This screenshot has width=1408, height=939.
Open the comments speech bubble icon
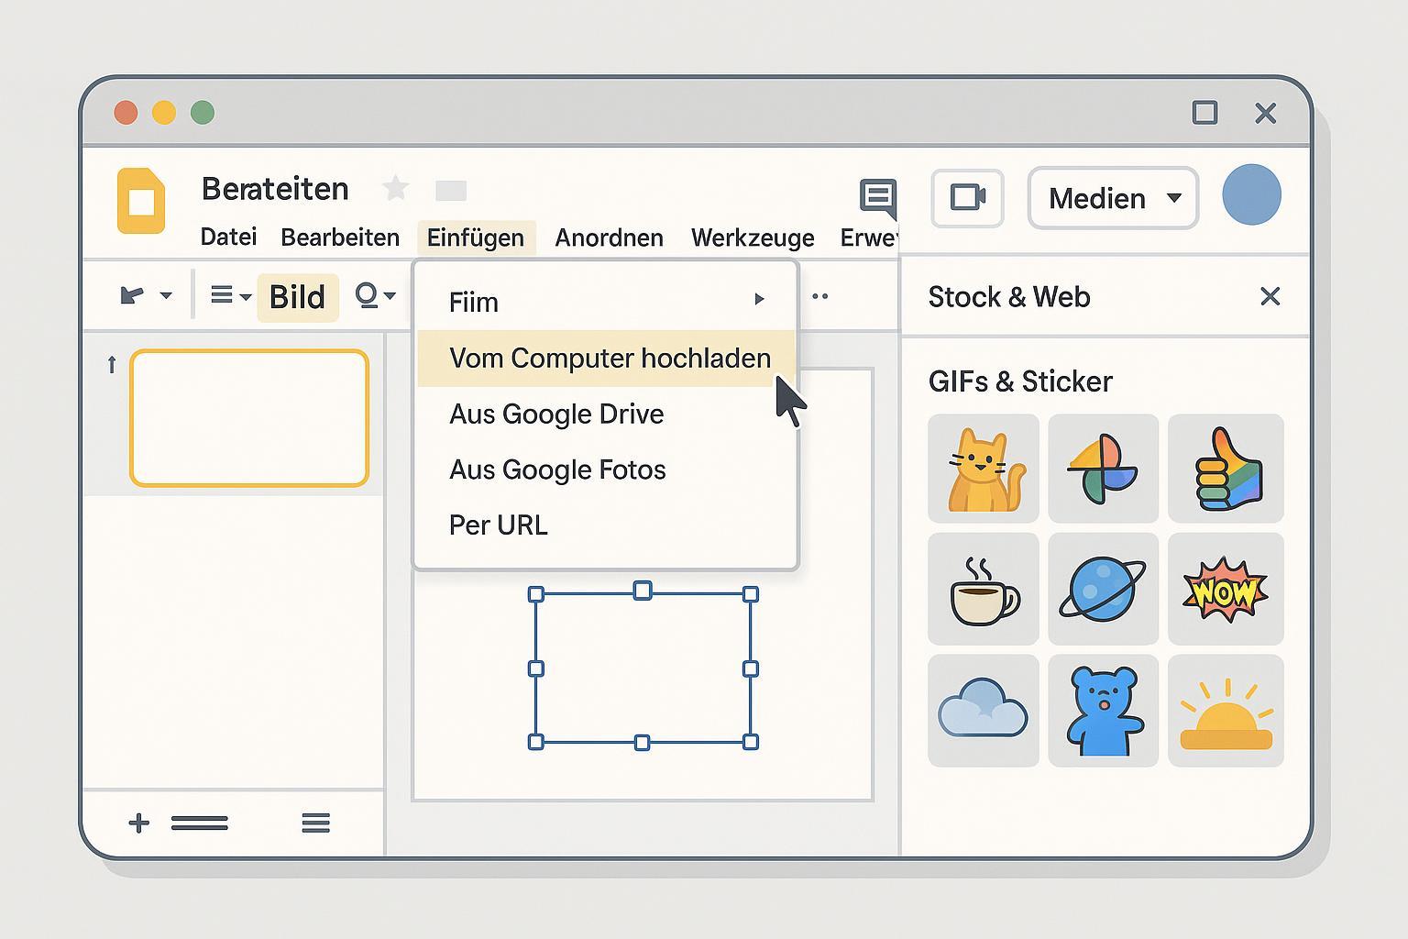pyautogui.click(x=877, y=197)
